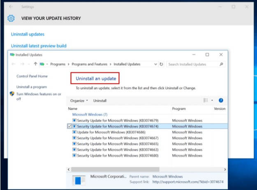Viewport: 257px width, 190px height.
Task: Click the blue help question mark icon
Action: 221,100
